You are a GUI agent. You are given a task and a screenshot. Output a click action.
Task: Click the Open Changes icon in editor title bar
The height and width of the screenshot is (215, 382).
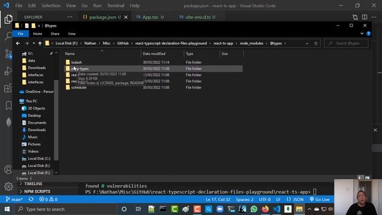(x=355, y=17)
